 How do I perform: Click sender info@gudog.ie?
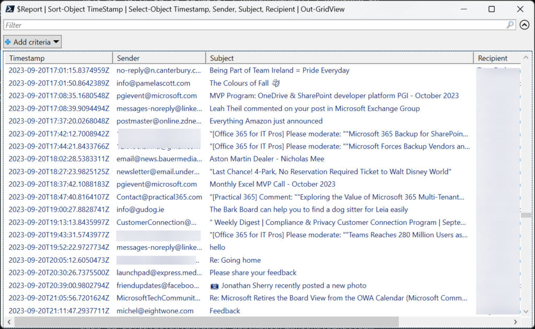[x=140, y=210]
